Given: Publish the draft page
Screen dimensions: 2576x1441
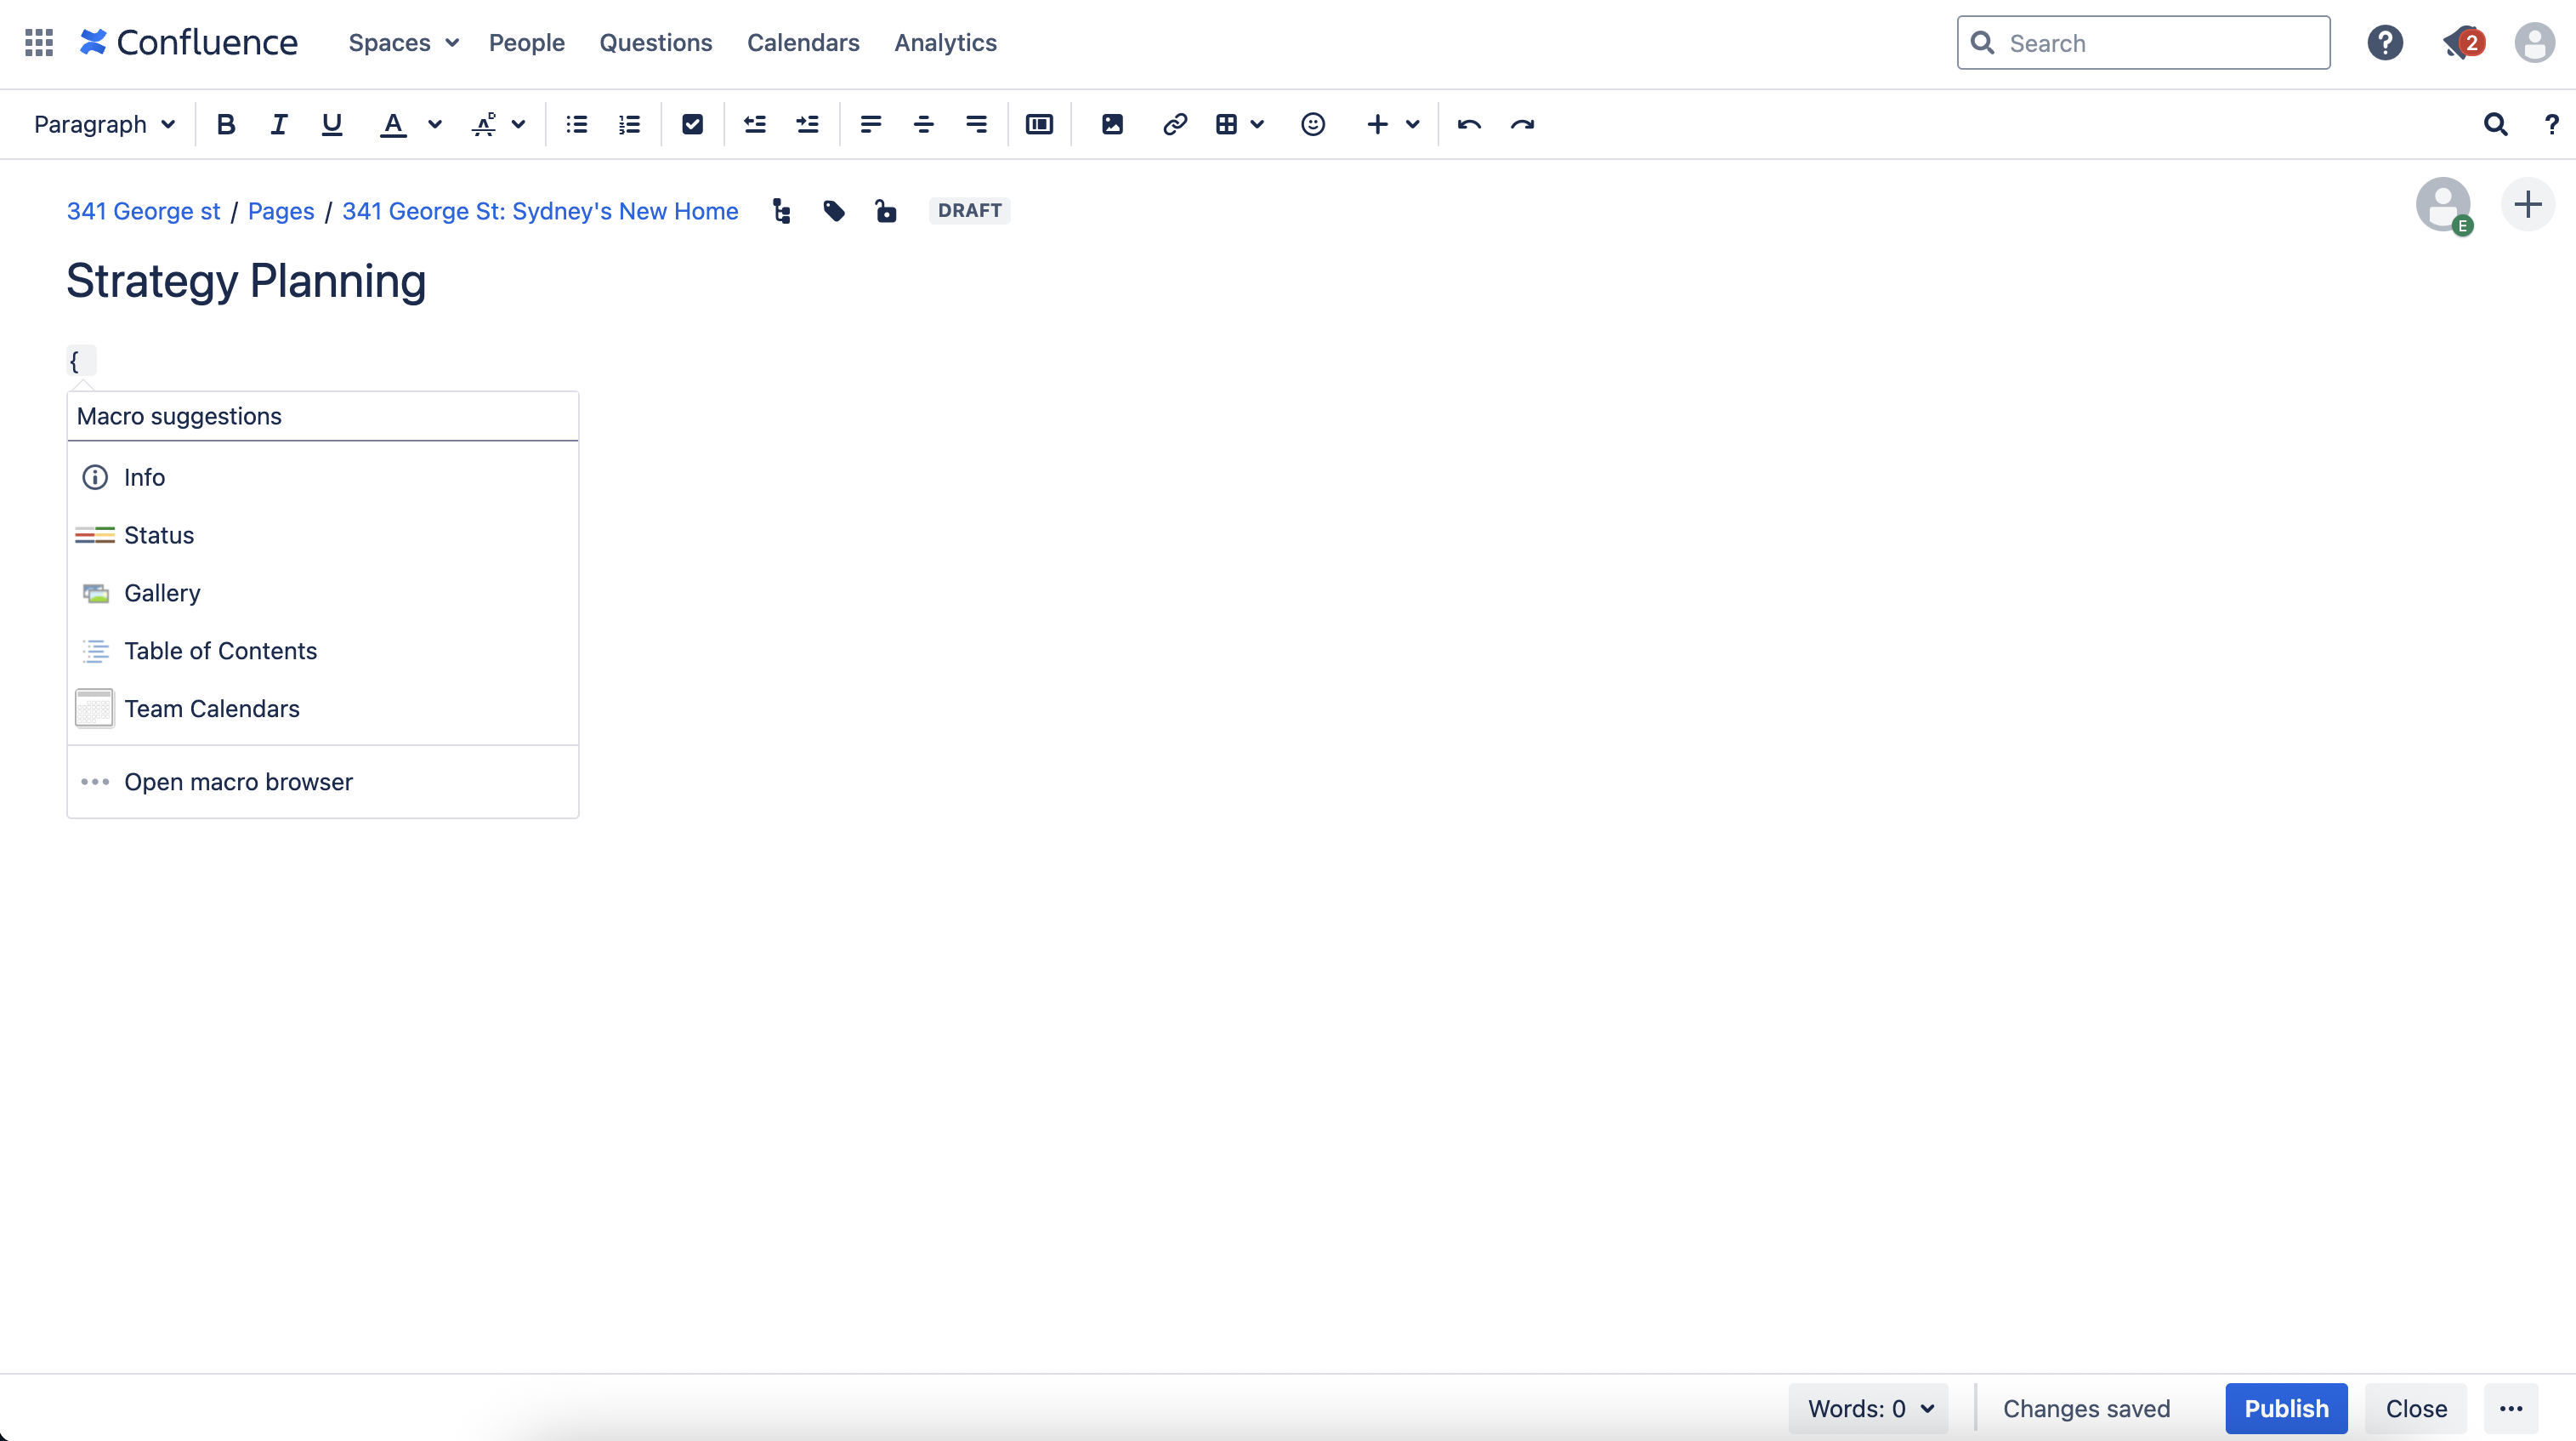Looking at the screenshot, I should click(2285, 1408).
